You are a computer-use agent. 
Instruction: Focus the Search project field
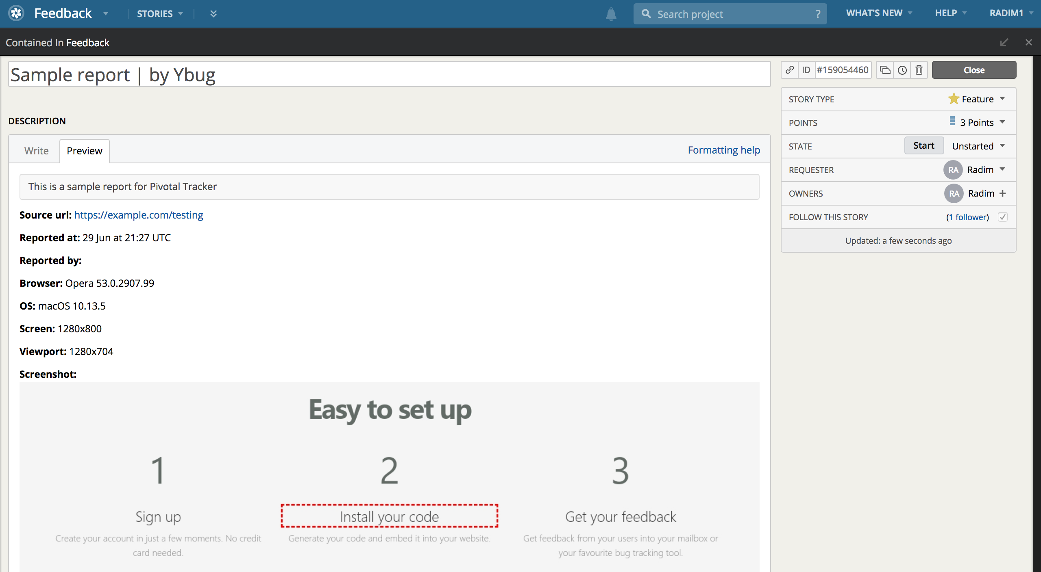click(730, 14)
